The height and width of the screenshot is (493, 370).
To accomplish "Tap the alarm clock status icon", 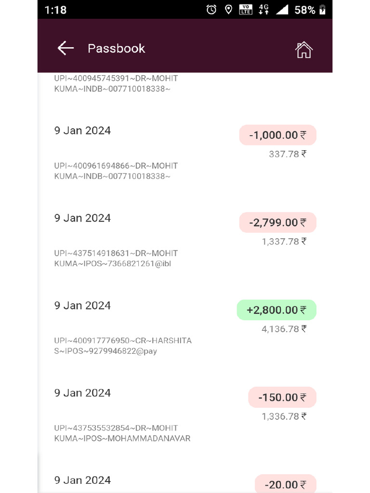I will point(211,10).
